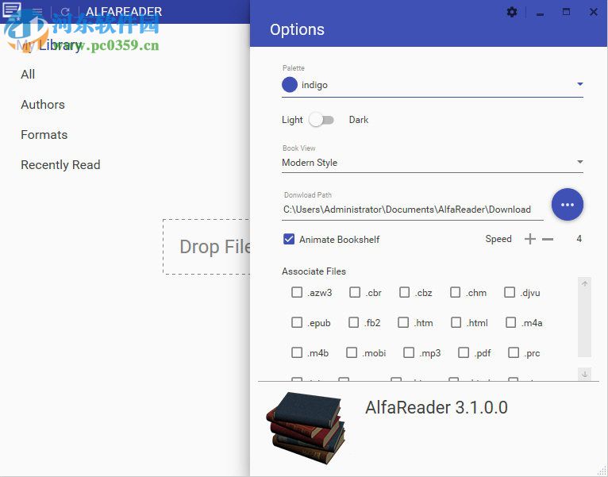608x477 pixels.
Task: Open the Authors library section
Action: tap(43, 104)
